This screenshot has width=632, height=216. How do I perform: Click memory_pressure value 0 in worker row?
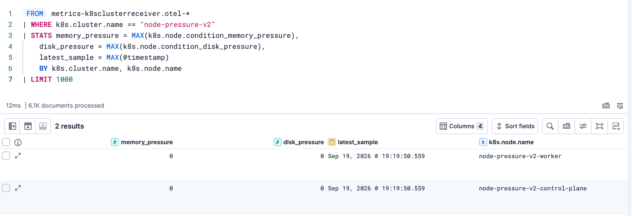[171, 156]
